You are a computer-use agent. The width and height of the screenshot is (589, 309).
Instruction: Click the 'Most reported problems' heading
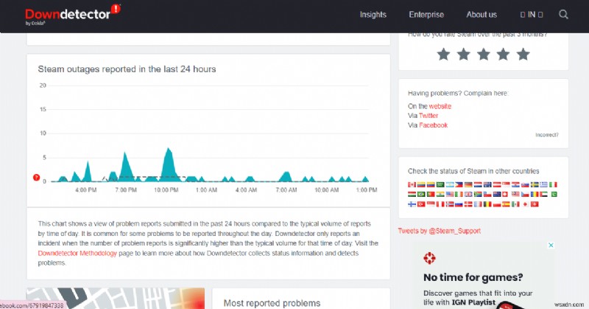click(x=272, y=303)
